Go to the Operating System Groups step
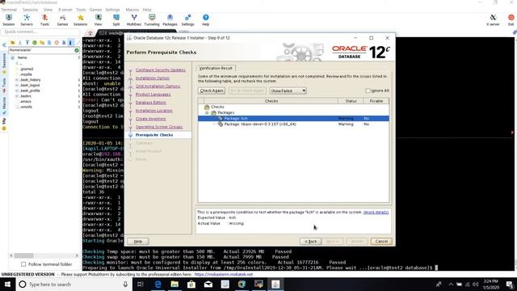Screen dimensions: 517x291 click(x=159, y=127)
